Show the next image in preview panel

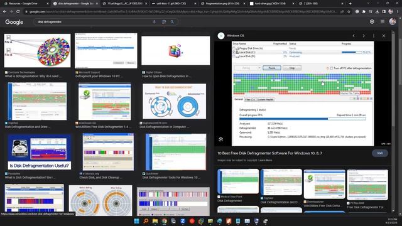[364, 36]
